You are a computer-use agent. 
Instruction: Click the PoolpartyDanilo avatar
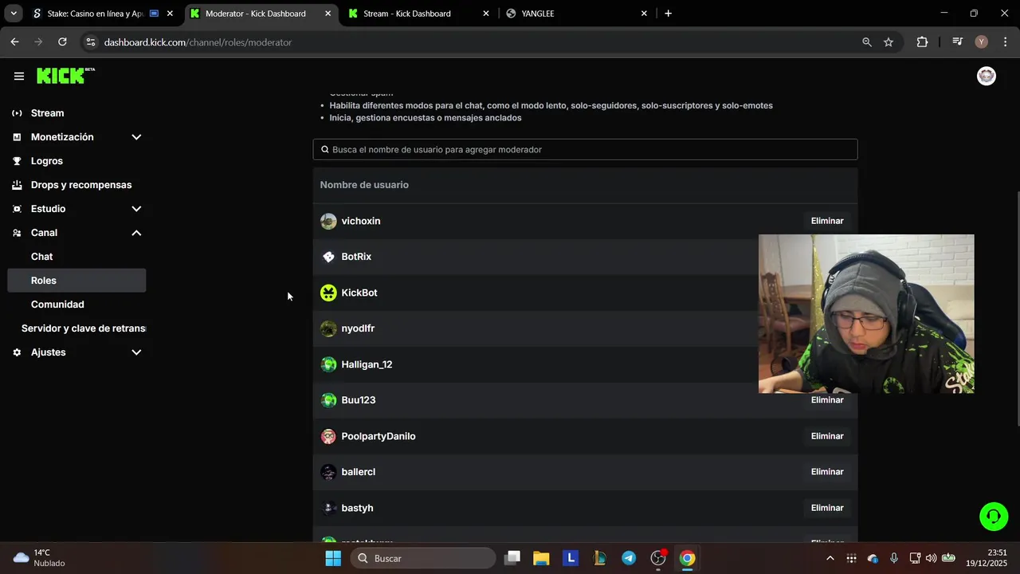[x=328, y=436]
